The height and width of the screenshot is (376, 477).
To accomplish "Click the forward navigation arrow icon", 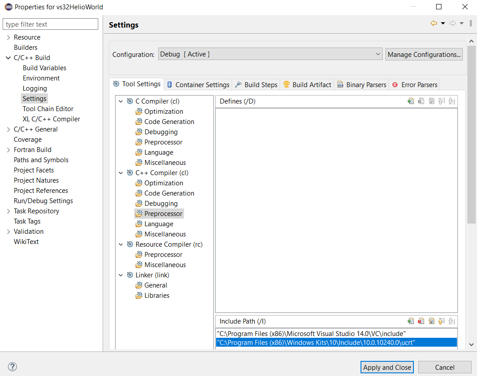I will point(453,23).
